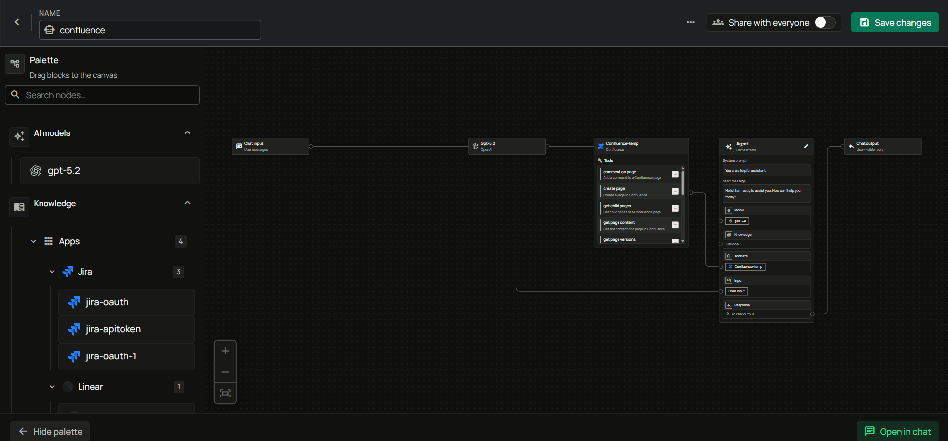Click the AI models sparkle icon
This screenshot has width=948, height=441.
[x=19, y=136]
